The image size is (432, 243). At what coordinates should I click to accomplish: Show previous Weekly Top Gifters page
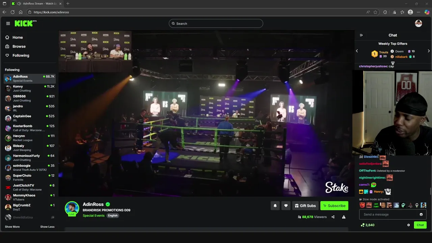357,51
